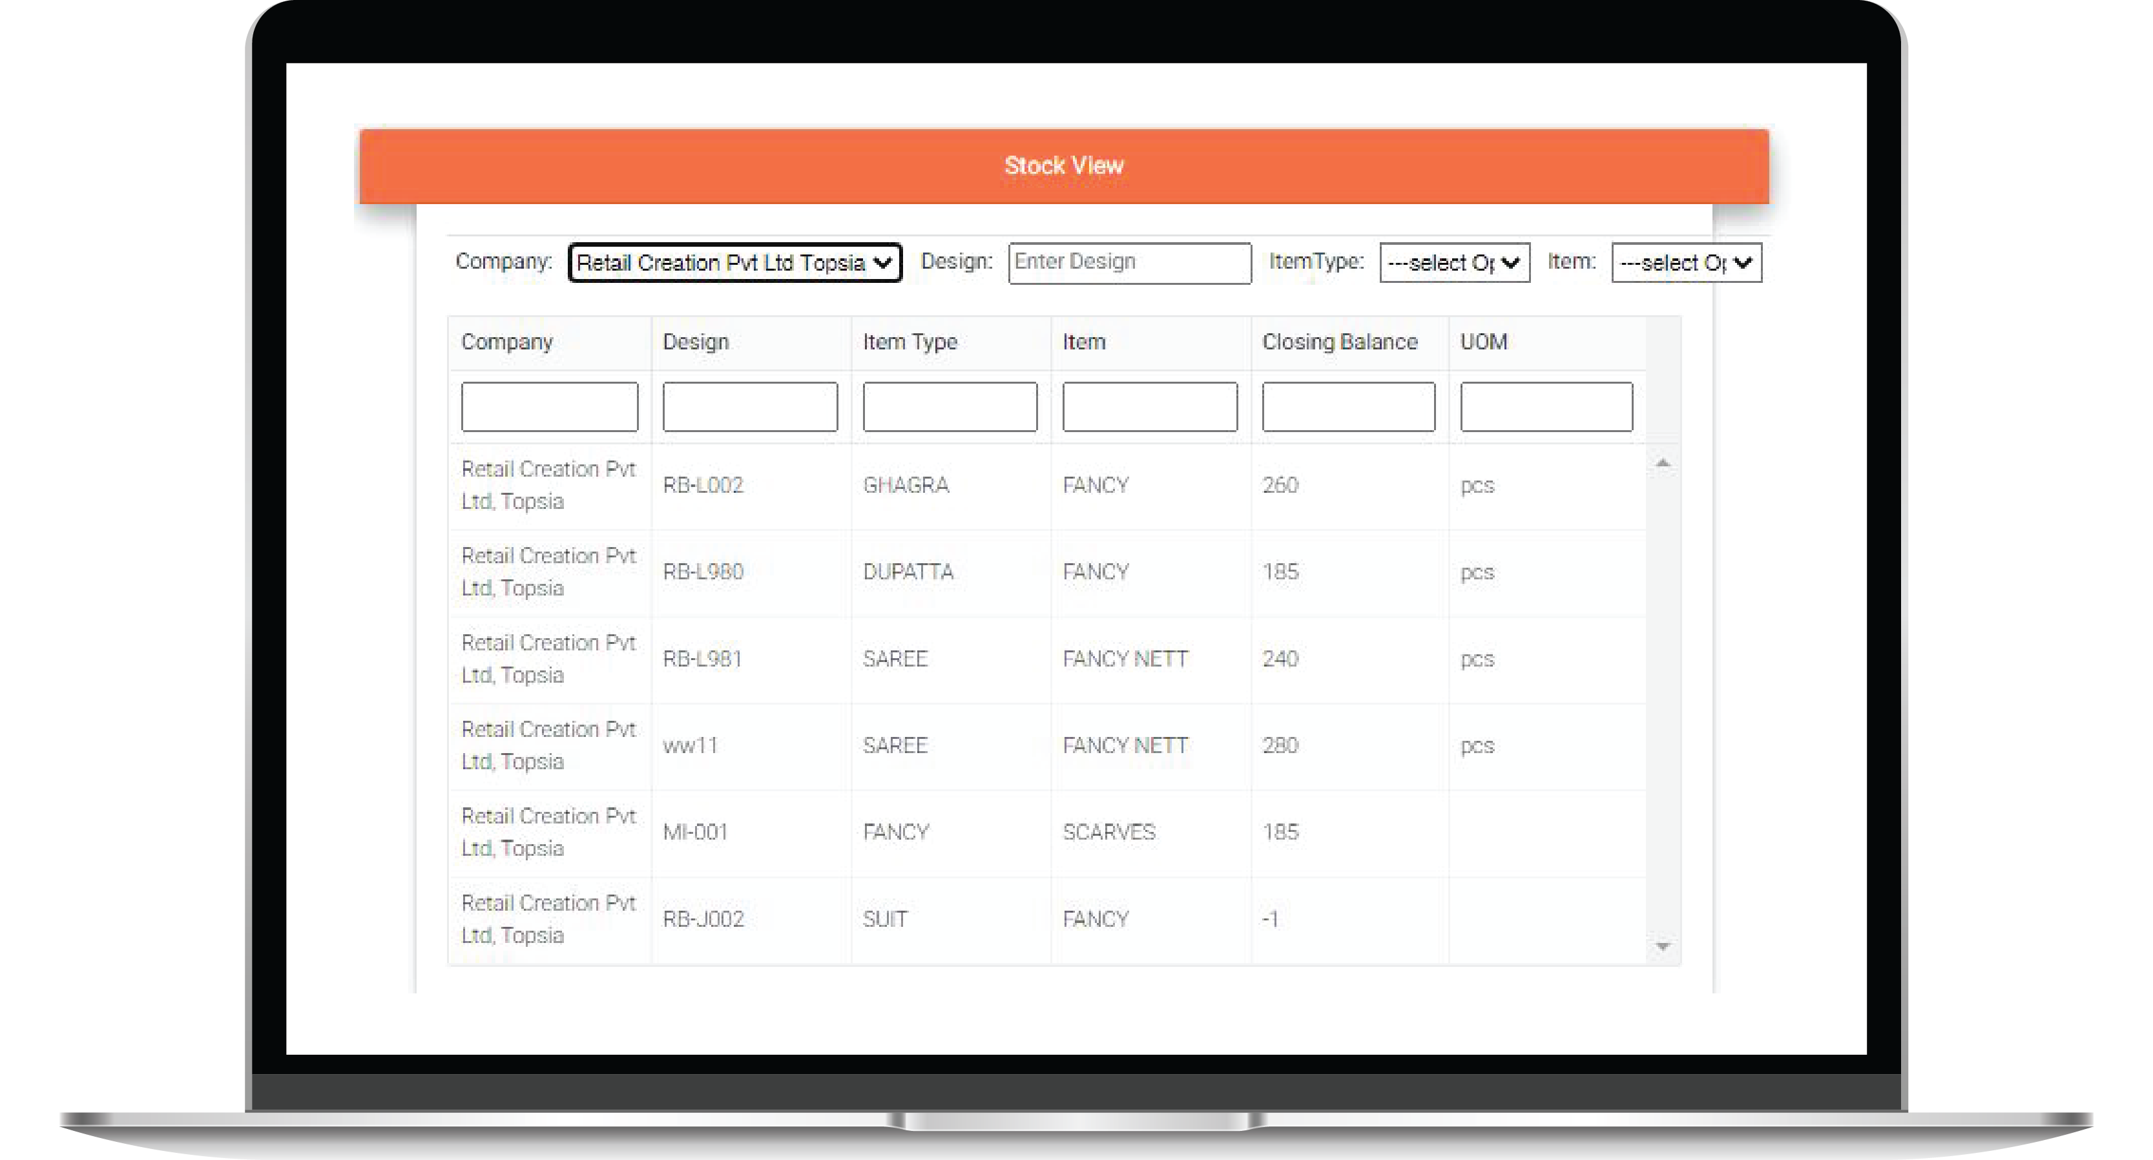The height and width of the screenshot is (1160, 2153).
Task: Click the Design column filter box
Action: (x=750, y=406)
